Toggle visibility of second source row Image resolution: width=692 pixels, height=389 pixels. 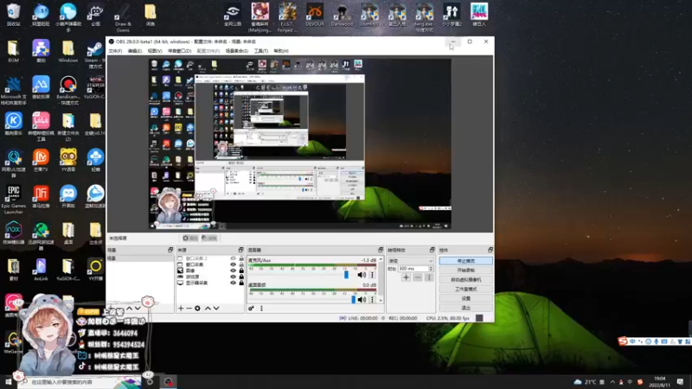pyautogui.click(x=233, y=265)
